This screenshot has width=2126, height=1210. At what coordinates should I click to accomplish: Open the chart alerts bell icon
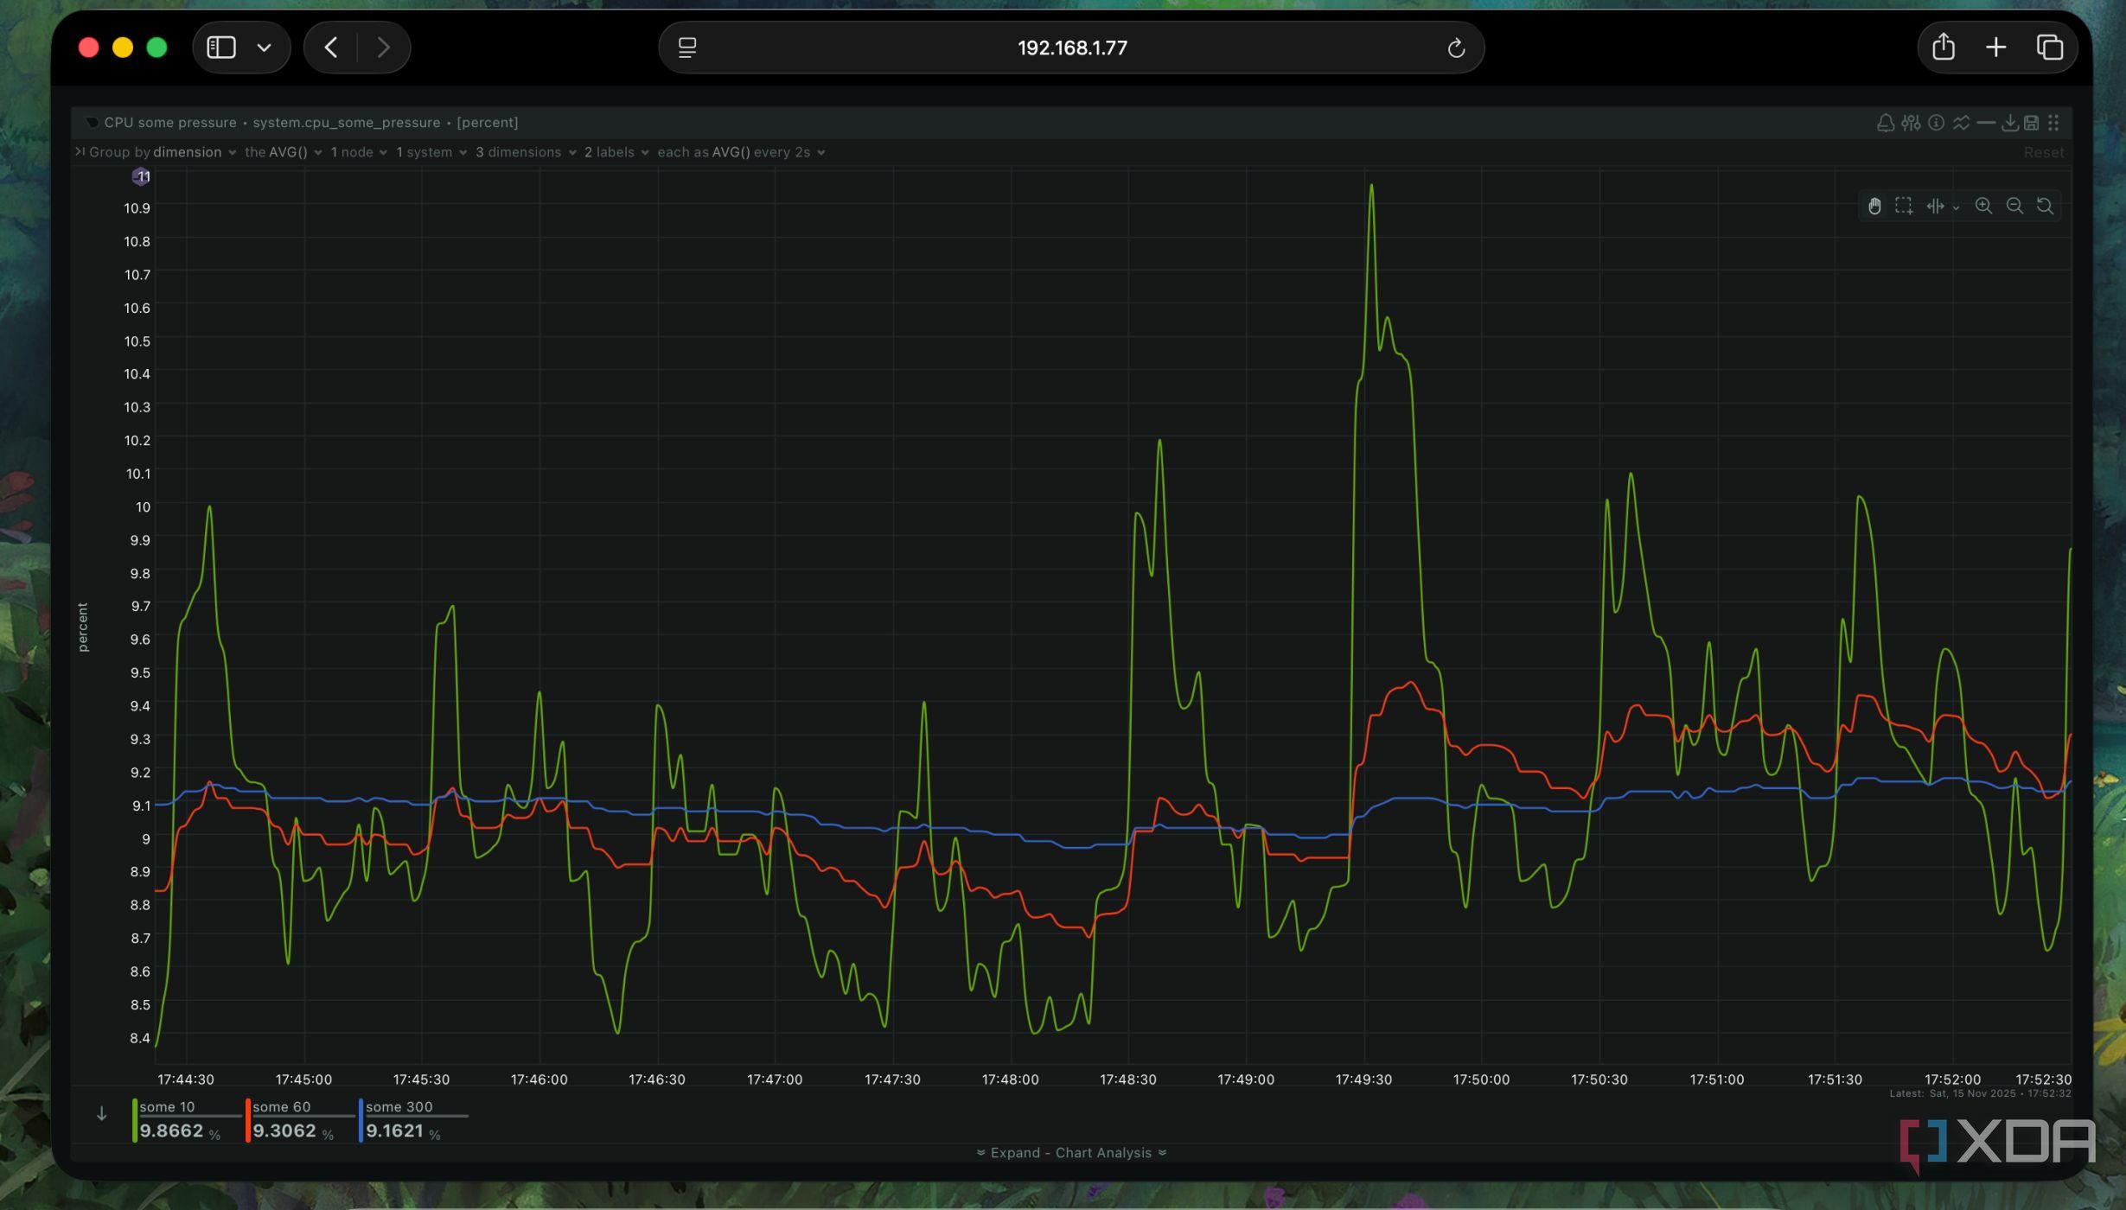(1885, 123)
